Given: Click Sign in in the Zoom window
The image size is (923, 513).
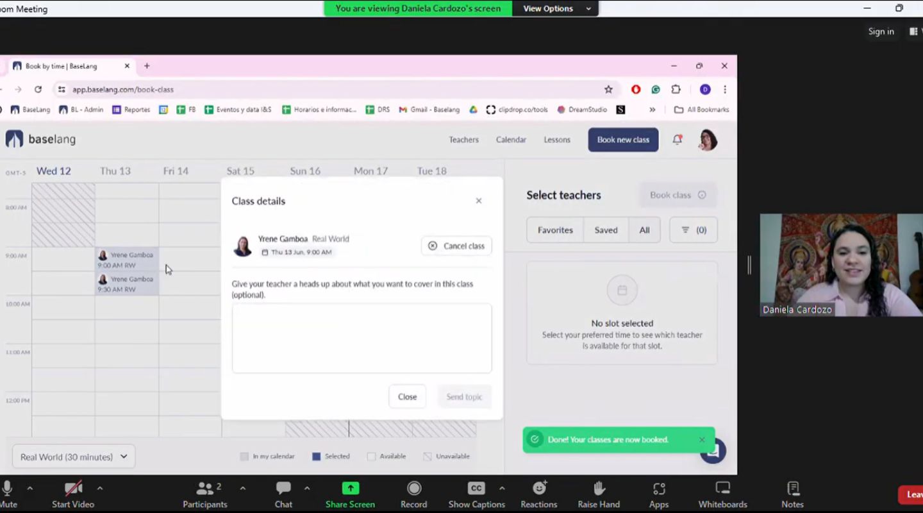Looking at the screenshot, I should (881, 31).
